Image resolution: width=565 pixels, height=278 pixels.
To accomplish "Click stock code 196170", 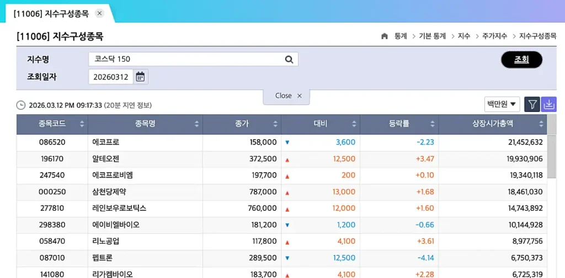I will pos(52,159).
